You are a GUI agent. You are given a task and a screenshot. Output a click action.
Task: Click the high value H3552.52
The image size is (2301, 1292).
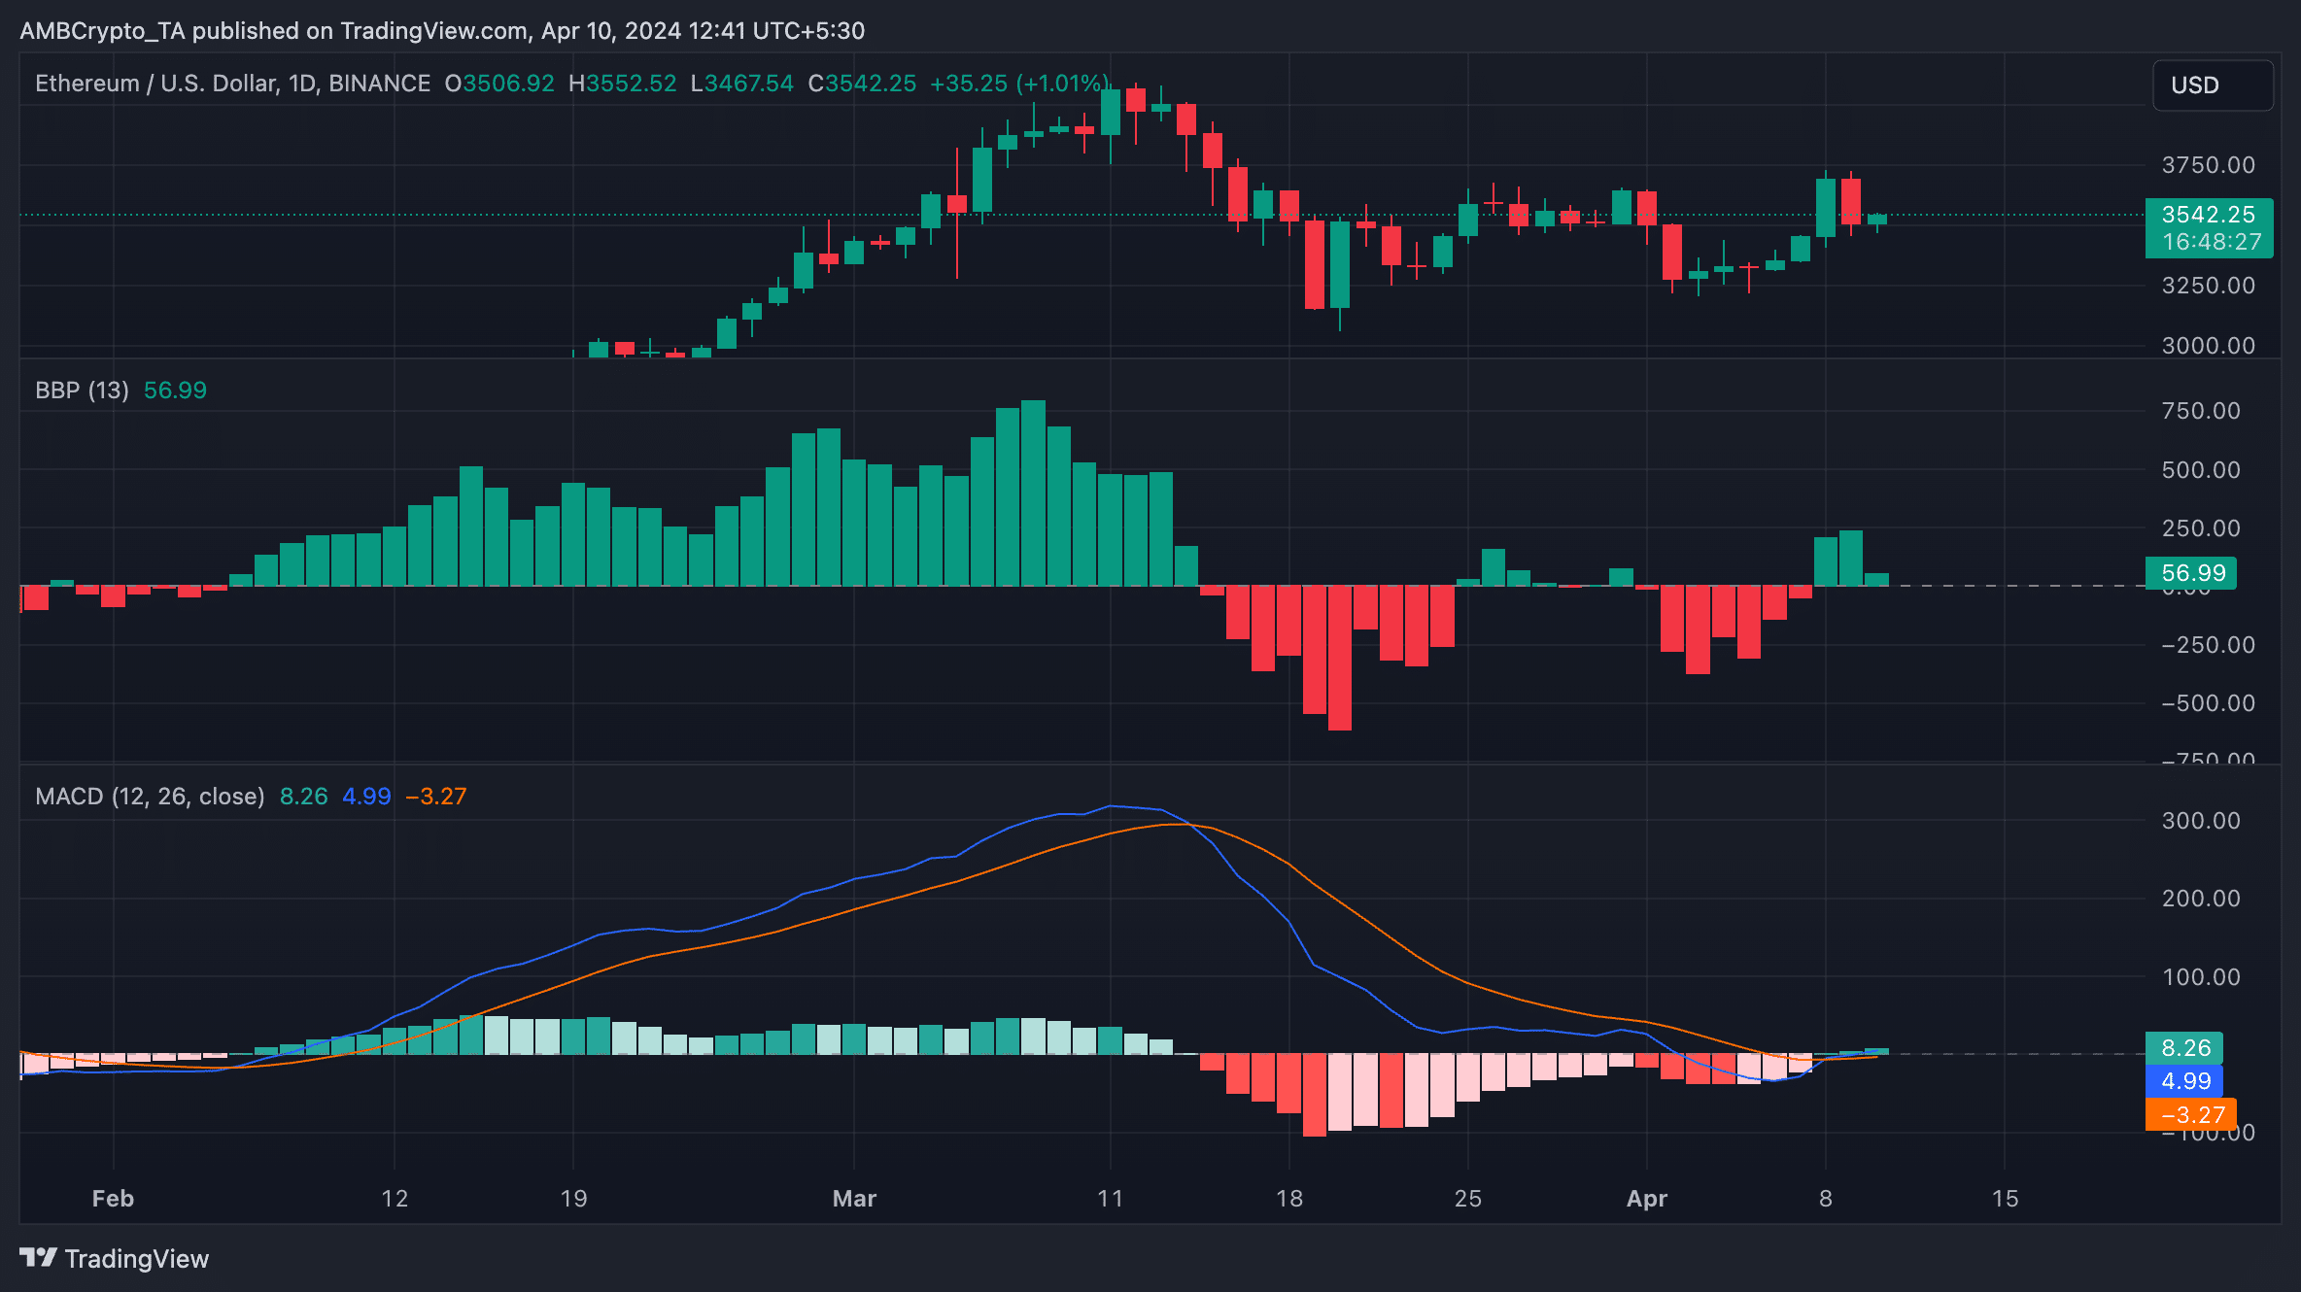point(622,84)
